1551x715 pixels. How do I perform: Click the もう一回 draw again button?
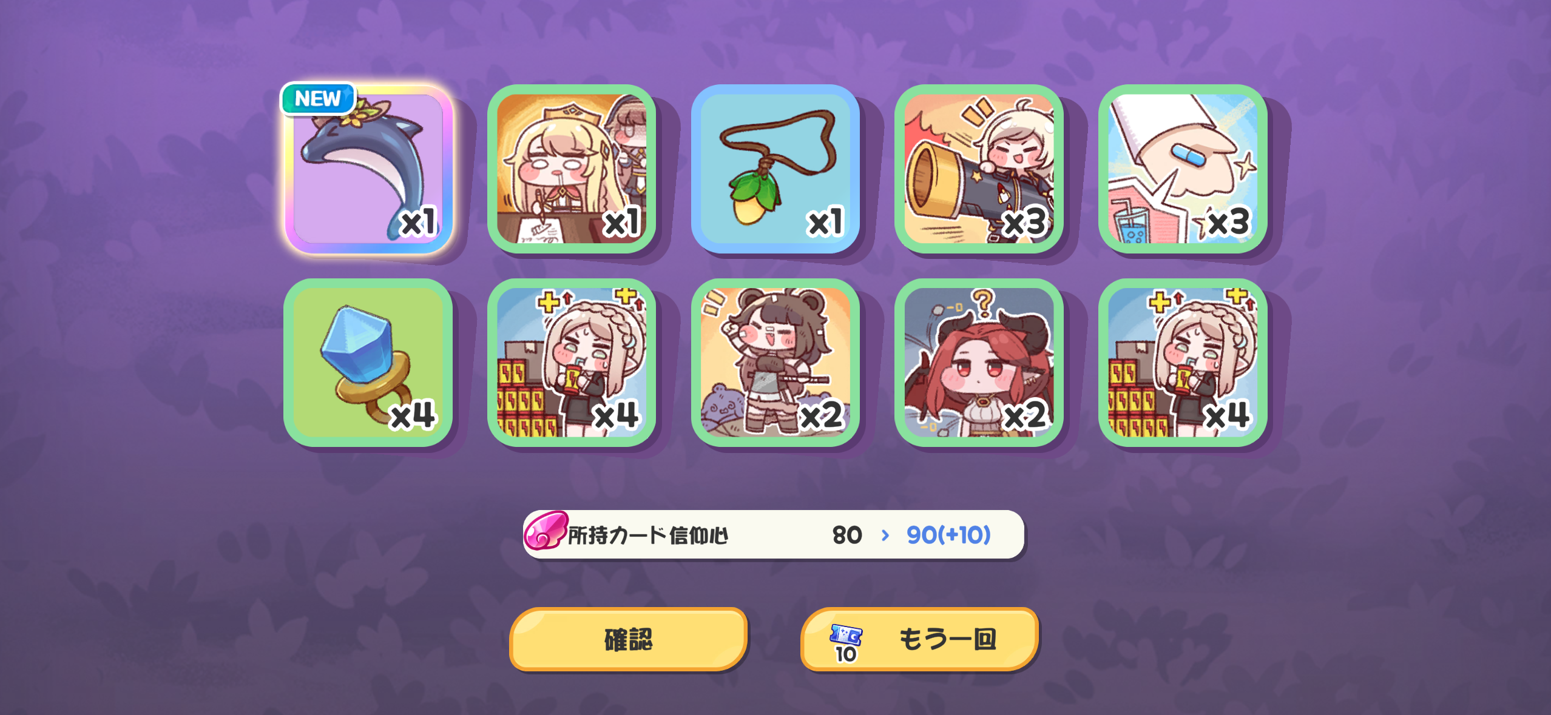[919, 639]
